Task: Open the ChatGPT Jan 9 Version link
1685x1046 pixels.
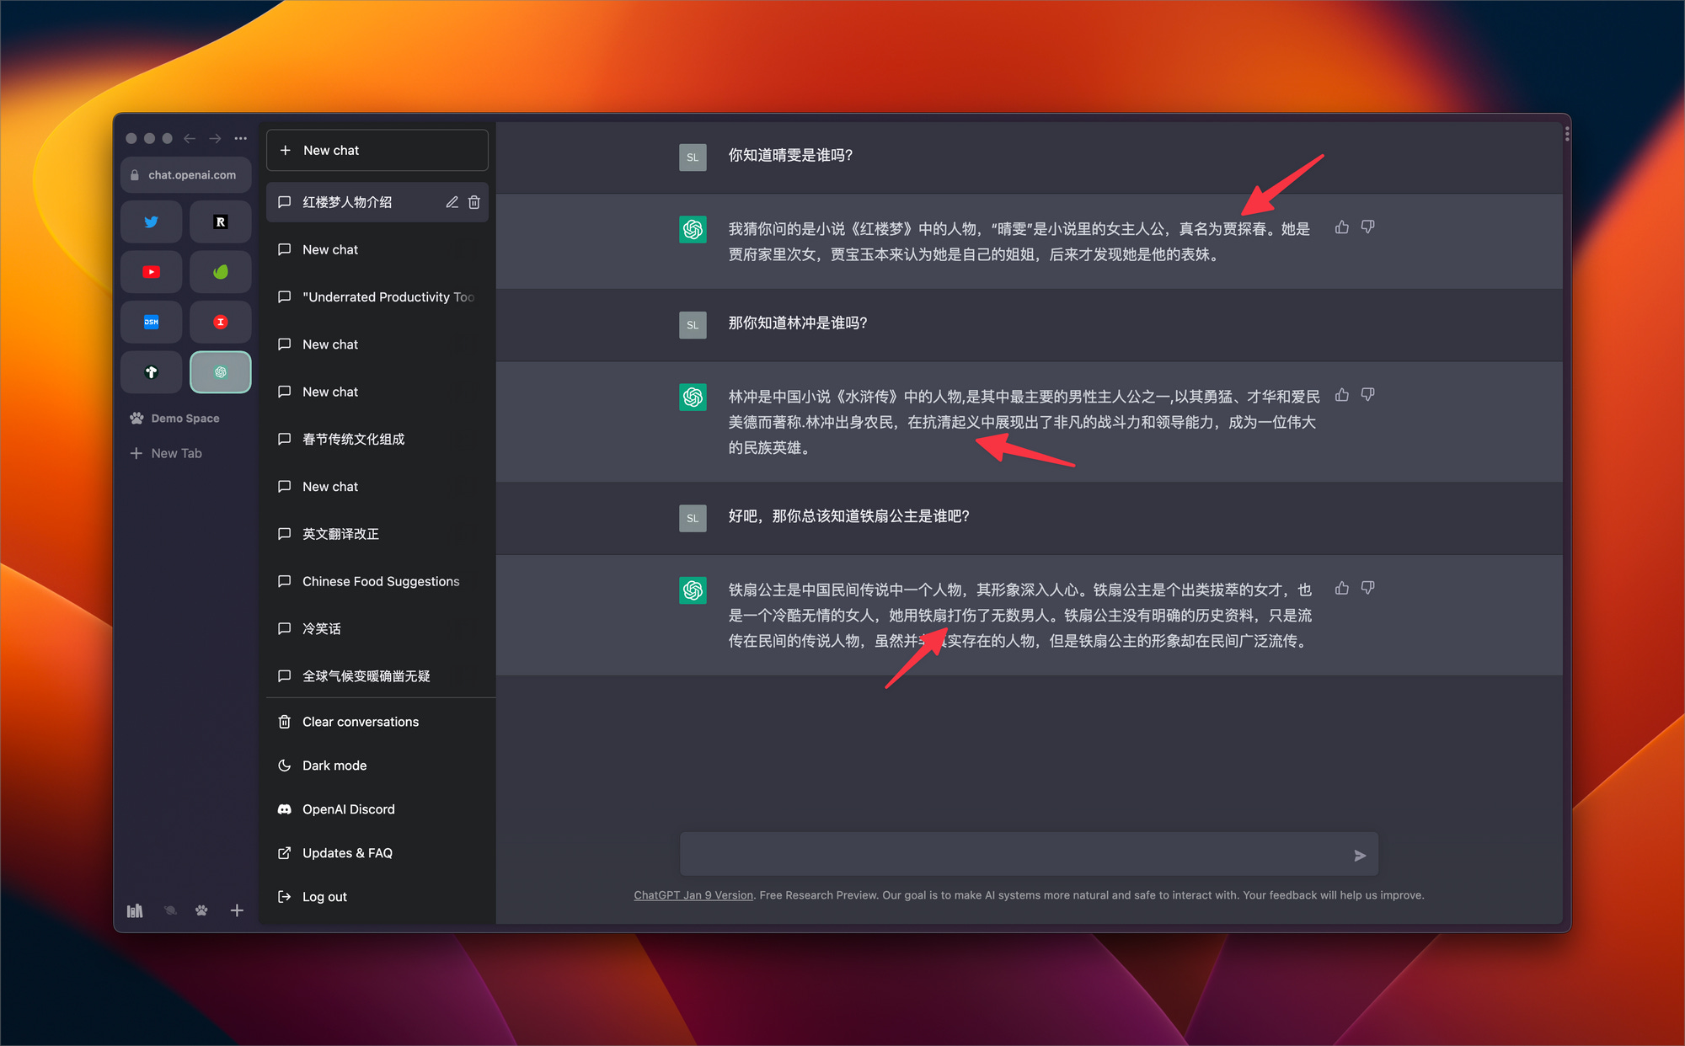Action: coord(693,895)
